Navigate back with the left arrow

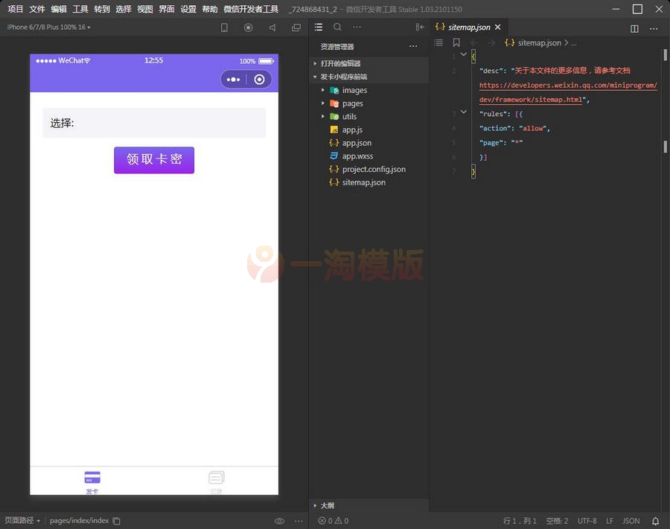(x=474, y=42)
